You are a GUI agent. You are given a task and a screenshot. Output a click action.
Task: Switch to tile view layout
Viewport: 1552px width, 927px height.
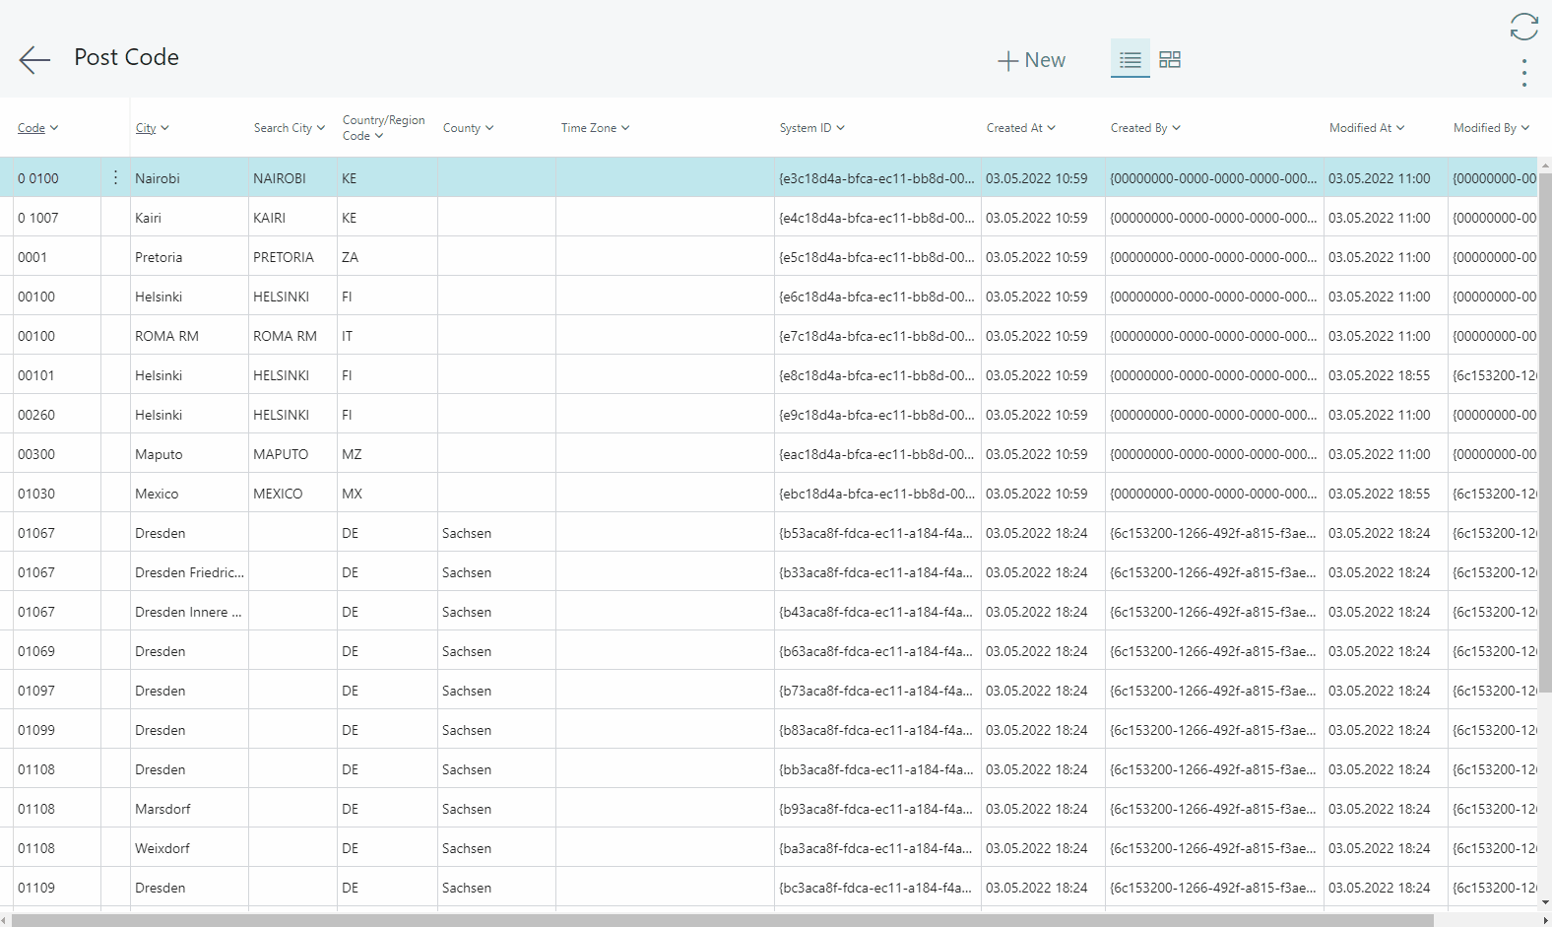(x=1170, y=60)
